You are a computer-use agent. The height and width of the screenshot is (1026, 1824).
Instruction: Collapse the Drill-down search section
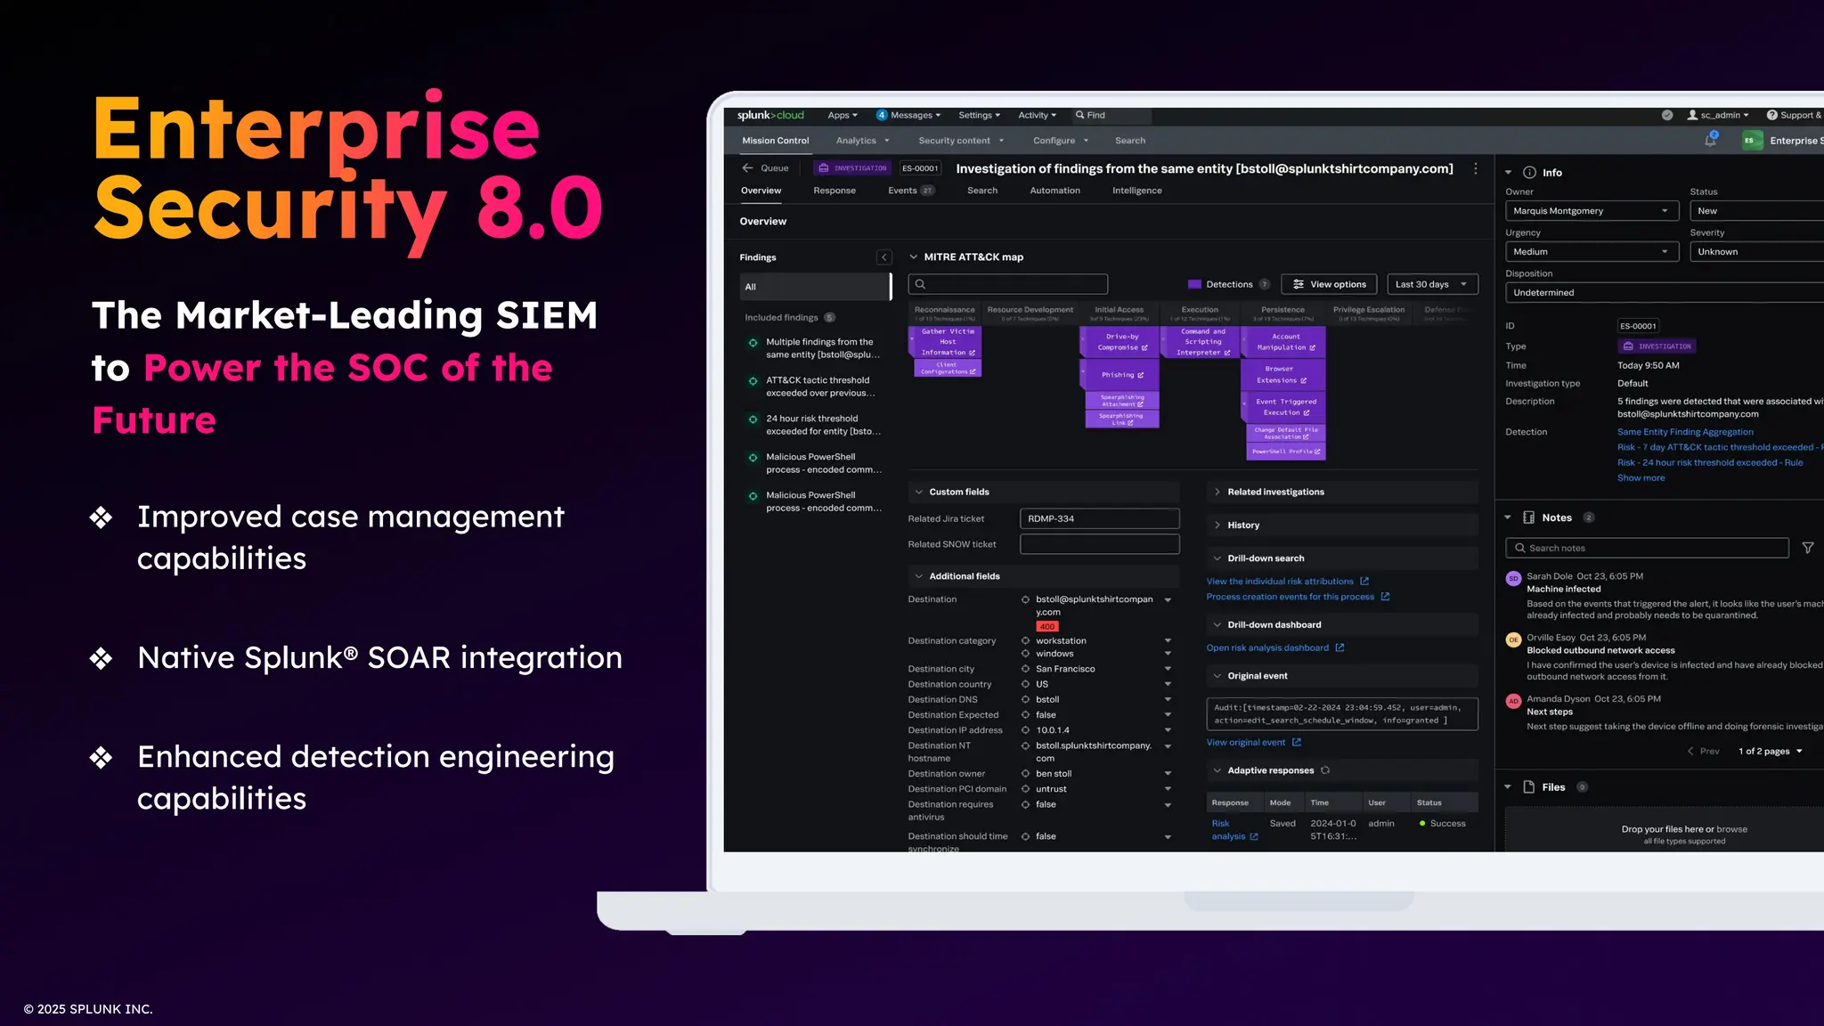click(x=1217, y=558)
